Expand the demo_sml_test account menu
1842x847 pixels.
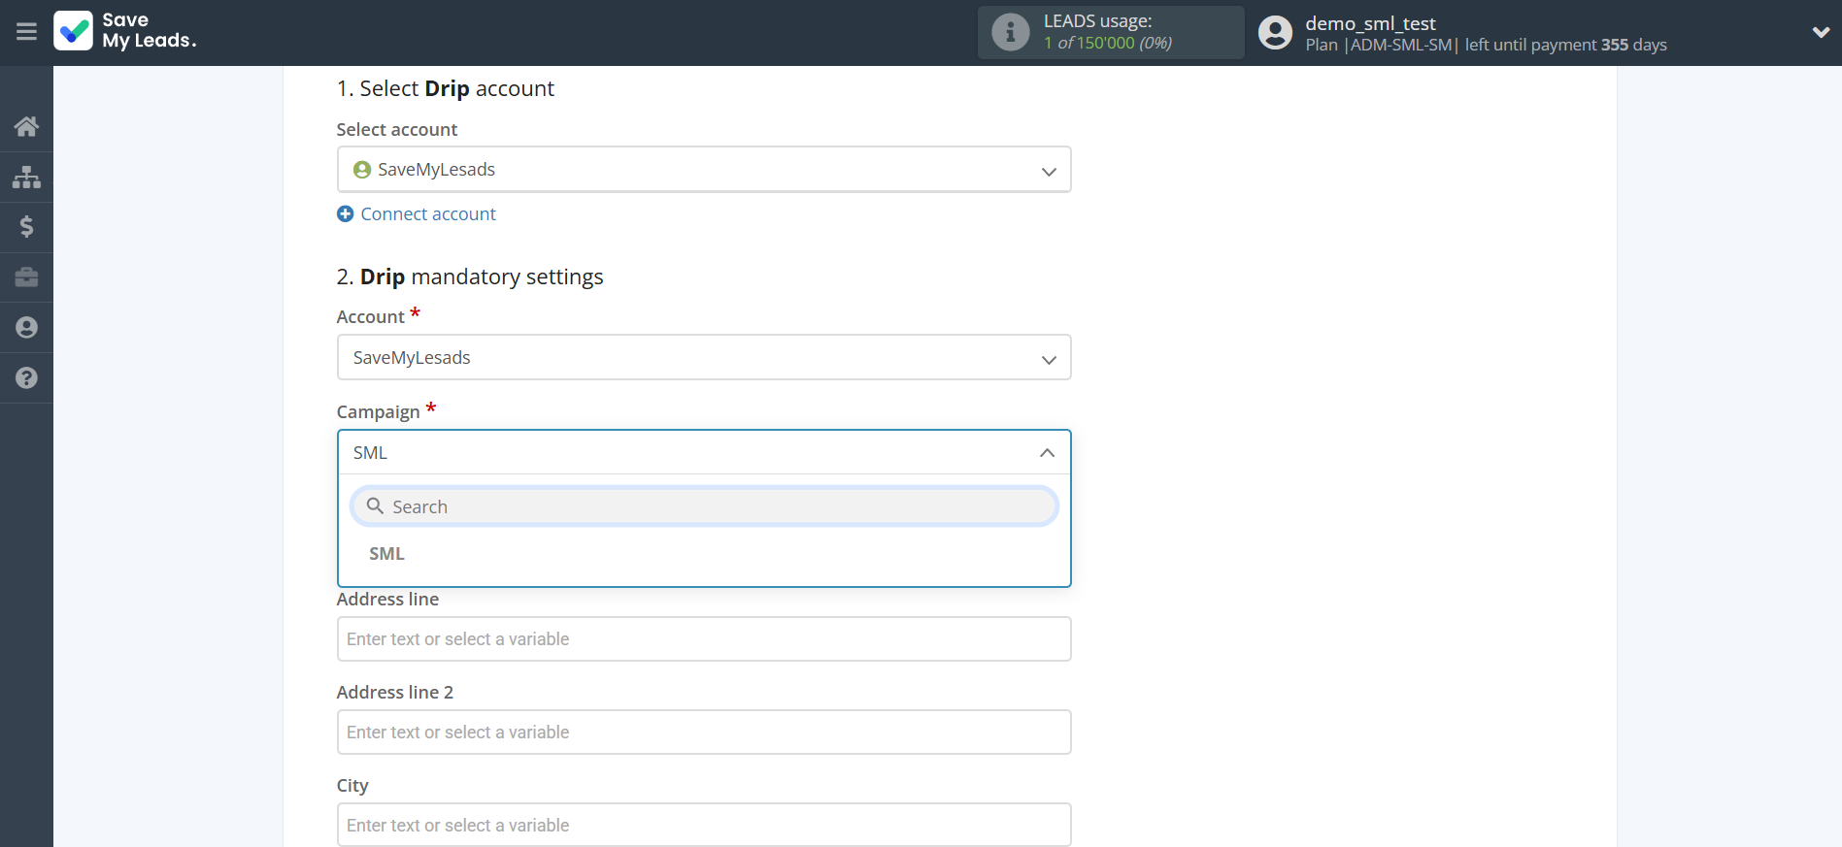pos(1820,32)
